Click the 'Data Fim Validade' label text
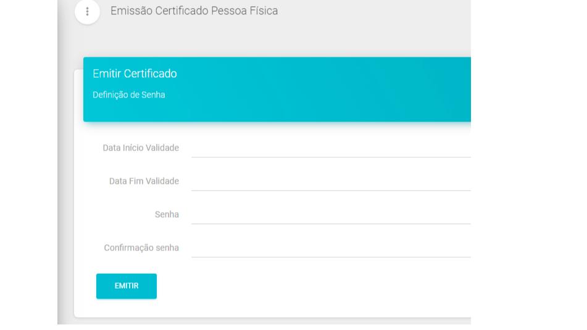Viewport: 587px width, 330px height. [x=144, y=181]
